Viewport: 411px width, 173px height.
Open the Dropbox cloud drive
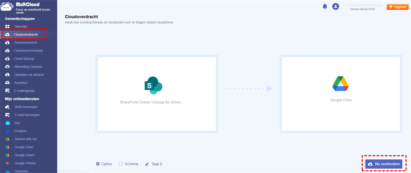(x=21, y=131)
